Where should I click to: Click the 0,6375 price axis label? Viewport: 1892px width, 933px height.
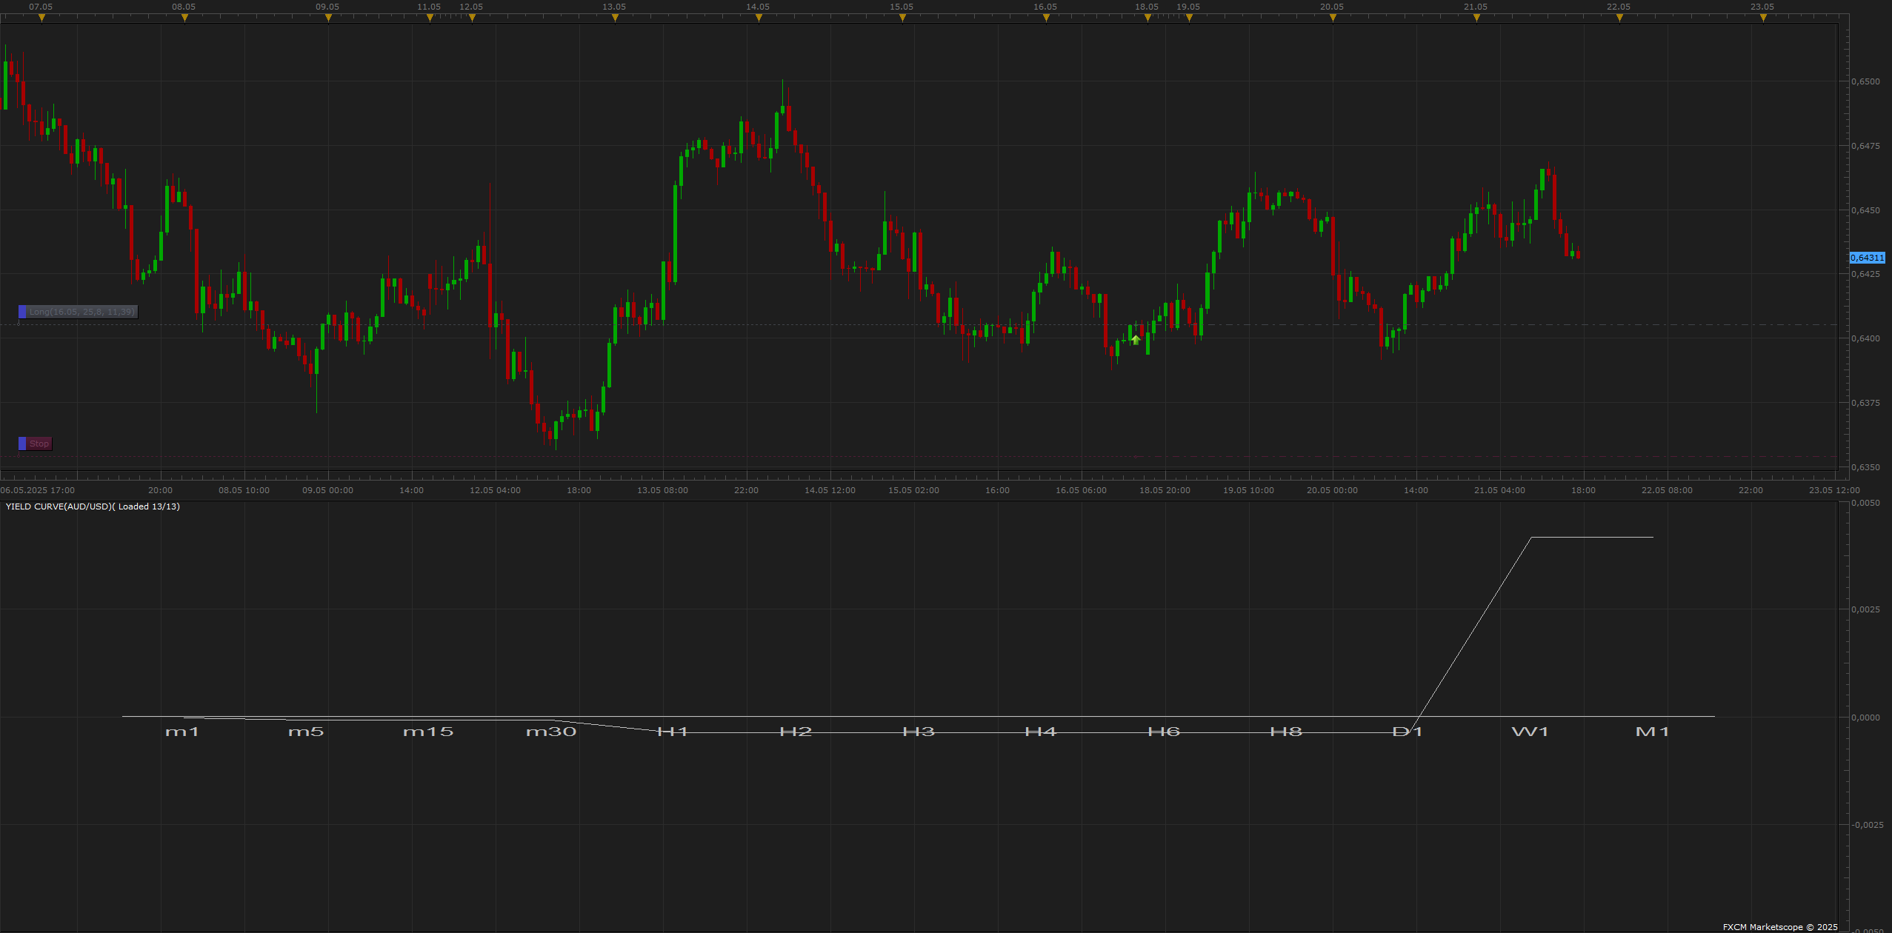(1865, 403)
